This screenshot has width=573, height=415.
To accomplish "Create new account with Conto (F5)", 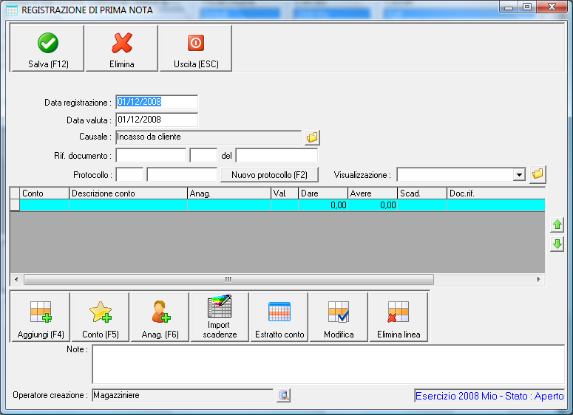I will tap(101, 318).
